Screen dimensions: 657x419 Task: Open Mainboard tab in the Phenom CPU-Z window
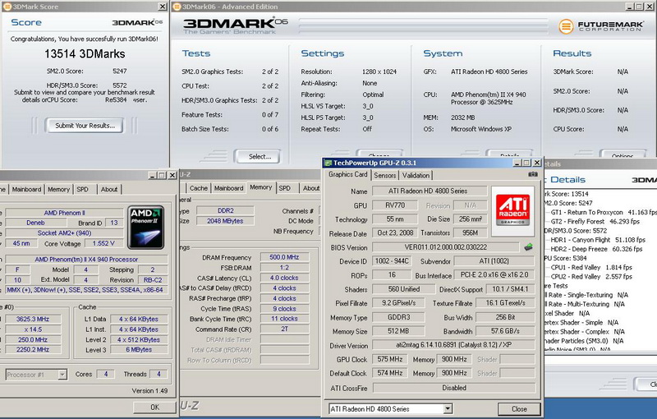[26, 190]
